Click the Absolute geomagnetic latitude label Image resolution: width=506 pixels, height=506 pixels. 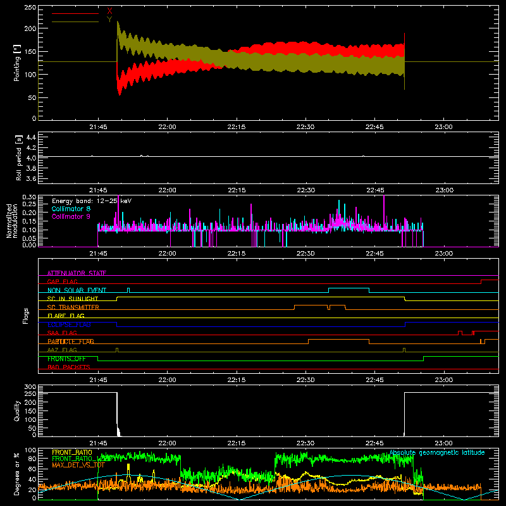tap(437, 452)
